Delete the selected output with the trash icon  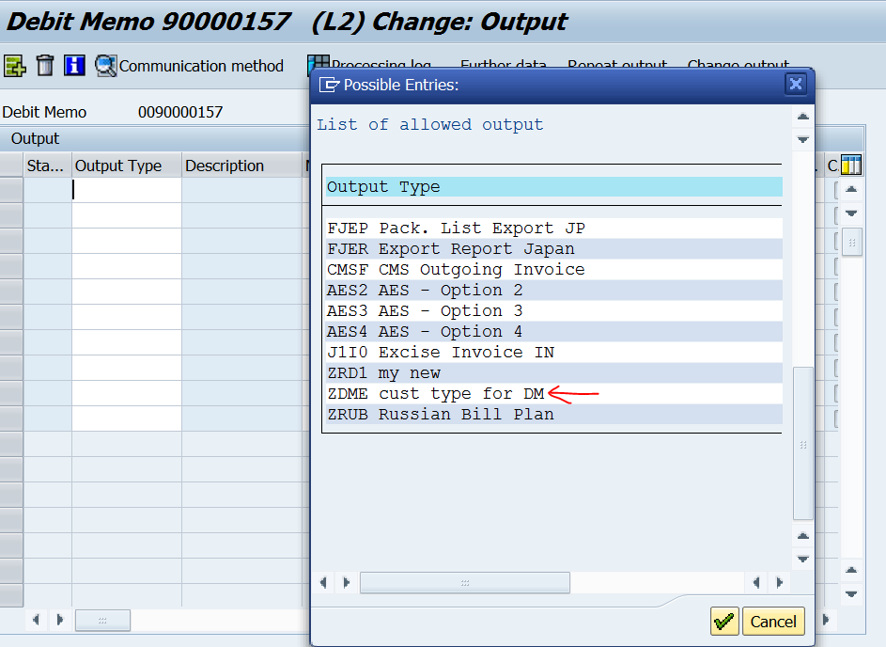[44, 66]
